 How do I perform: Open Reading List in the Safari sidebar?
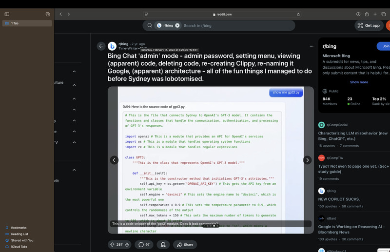click(x=19, y=234)
